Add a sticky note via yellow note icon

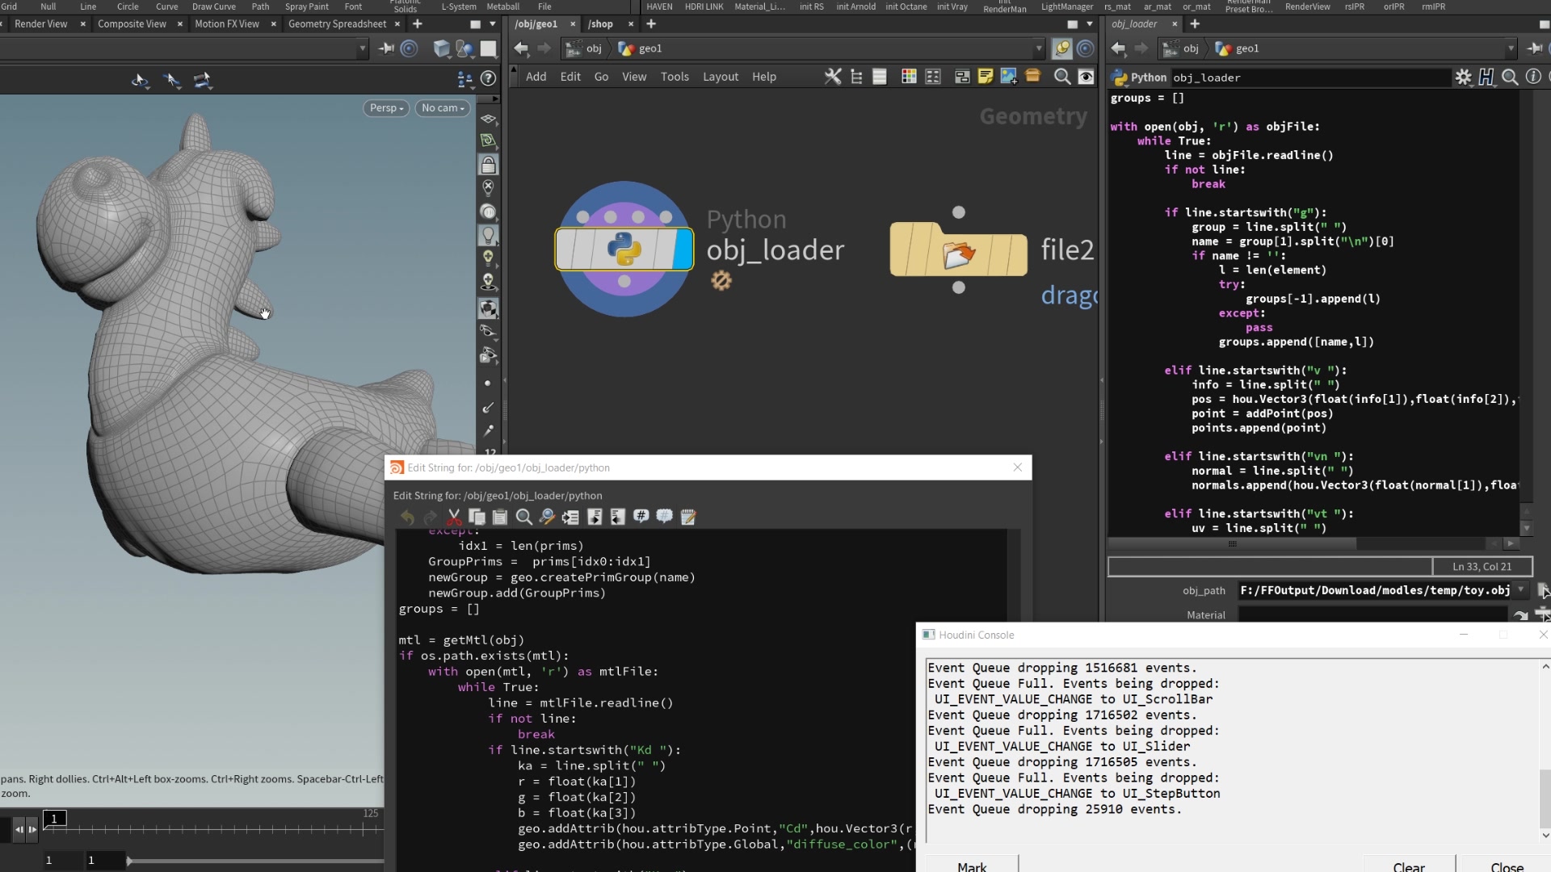tap(986, 77)
